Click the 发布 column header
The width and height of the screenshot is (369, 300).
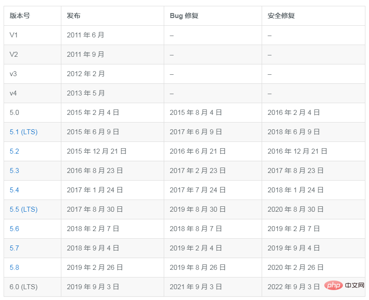pyautogui.click(x=74, y=16)
